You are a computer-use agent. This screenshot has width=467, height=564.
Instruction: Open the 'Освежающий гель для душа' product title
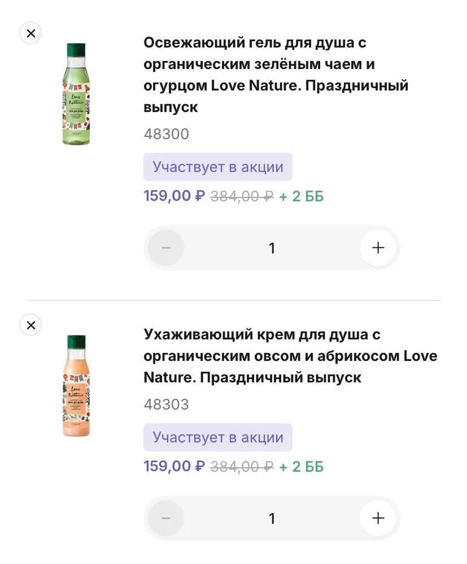coord(276,75)
